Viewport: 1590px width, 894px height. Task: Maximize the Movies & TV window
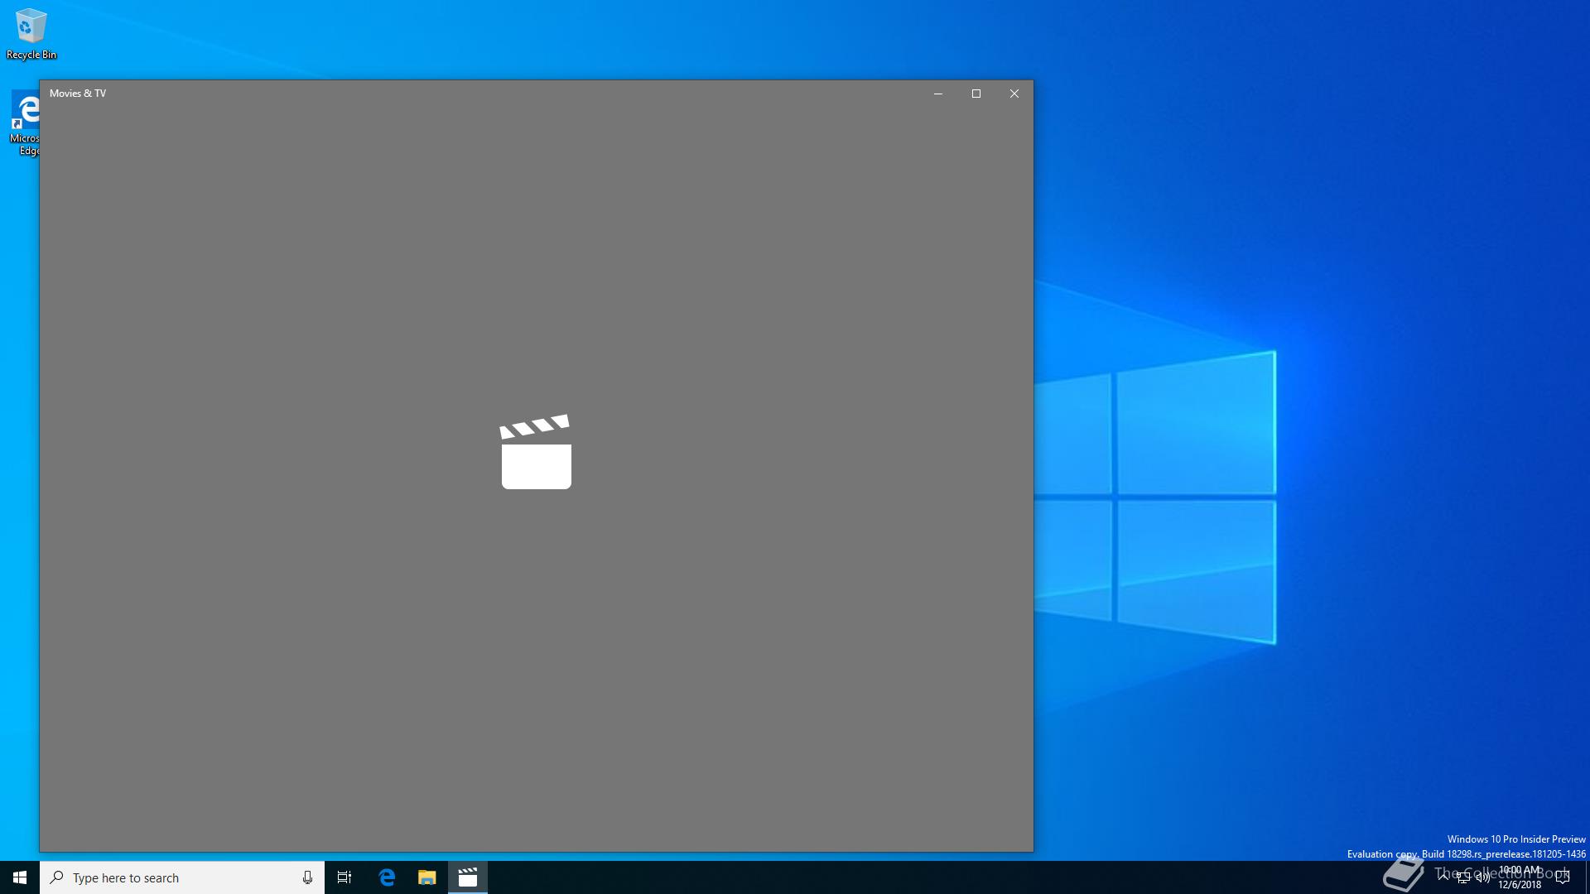tap(976, 94)
